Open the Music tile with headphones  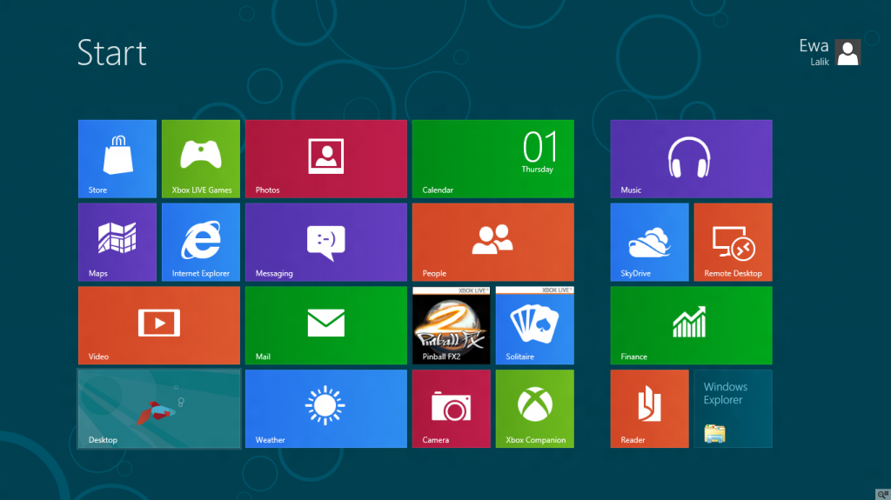[x=691, y=158]
